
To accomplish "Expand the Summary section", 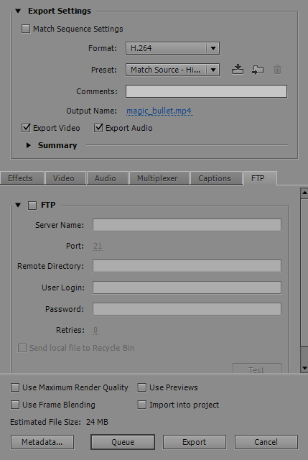I will tap(29, 145).
